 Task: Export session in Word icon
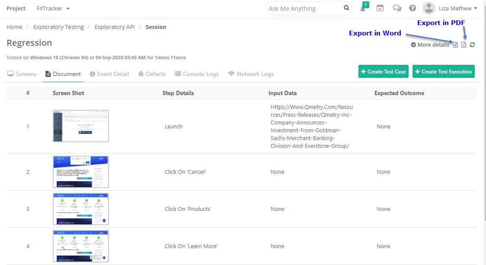[x=455, y=45]
